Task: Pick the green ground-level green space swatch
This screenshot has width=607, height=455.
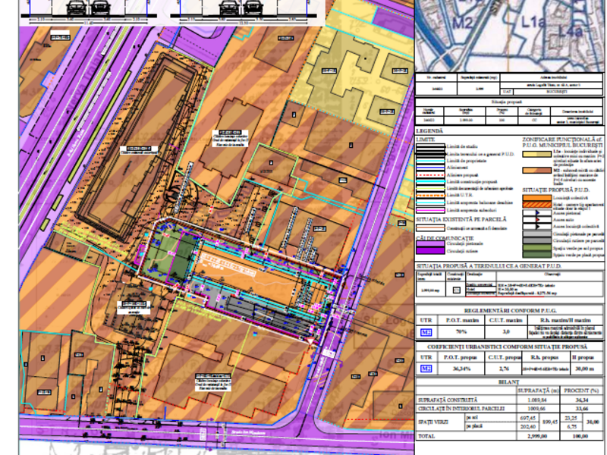Action: coord(537,248)
